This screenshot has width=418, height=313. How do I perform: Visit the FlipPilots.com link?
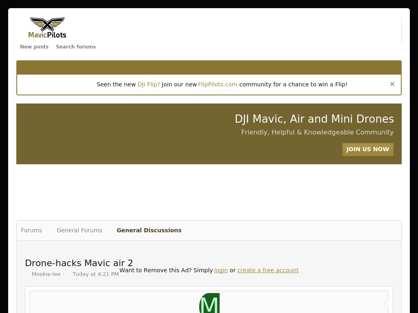(218, 84)
